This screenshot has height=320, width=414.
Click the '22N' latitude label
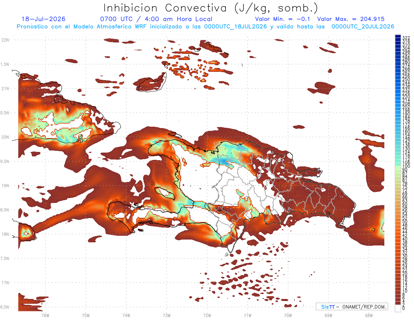(5, 40)
